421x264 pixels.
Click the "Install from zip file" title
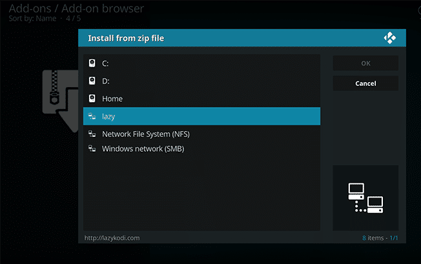click(126, 39)
